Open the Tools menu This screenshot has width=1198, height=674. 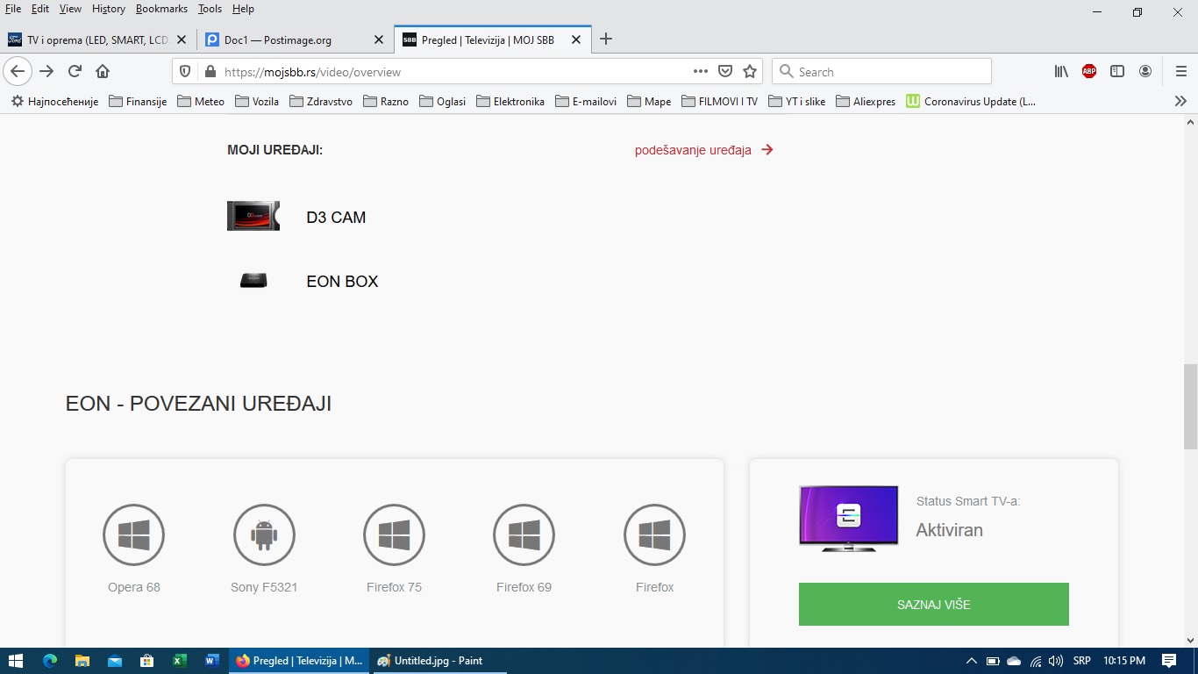coord(210,9)
